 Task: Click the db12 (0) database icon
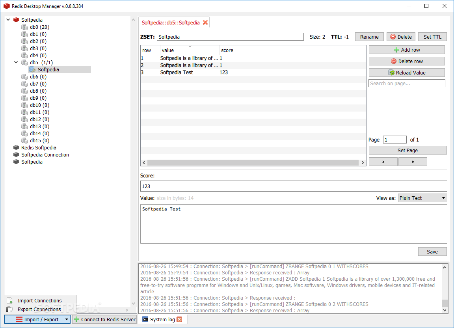tap(24, 119)
